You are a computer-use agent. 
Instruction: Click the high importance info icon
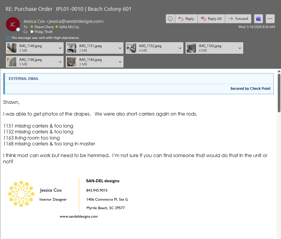tap(8, 38)
